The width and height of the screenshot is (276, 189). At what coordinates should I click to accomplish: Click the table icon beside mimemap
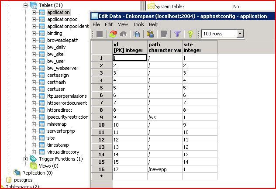coord(42,124)
